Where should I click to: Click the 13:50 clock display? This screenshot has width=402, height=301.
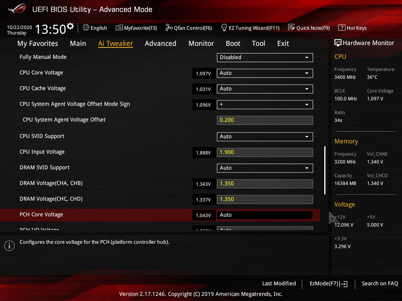51,29
